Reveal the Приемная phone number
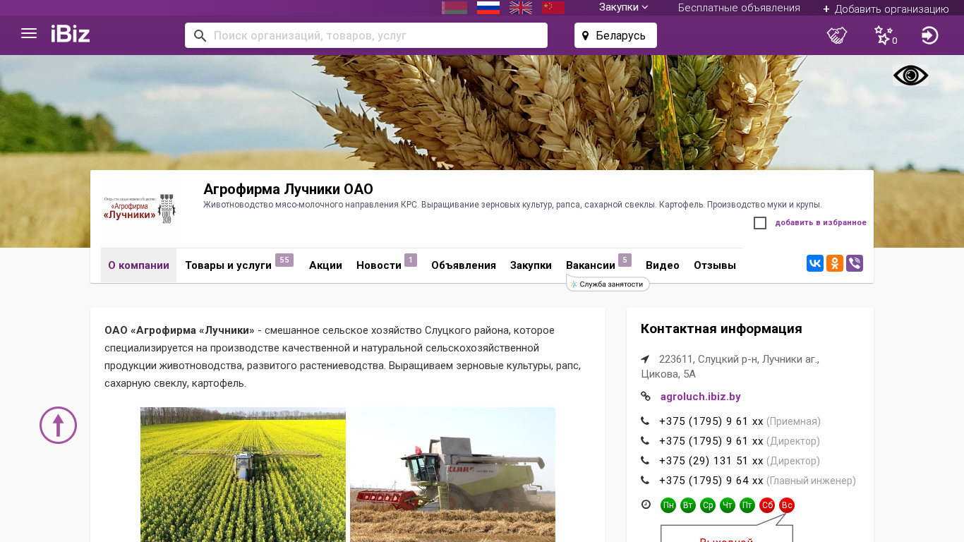Screen dimensions: 964x542 (x=711, y=421)
